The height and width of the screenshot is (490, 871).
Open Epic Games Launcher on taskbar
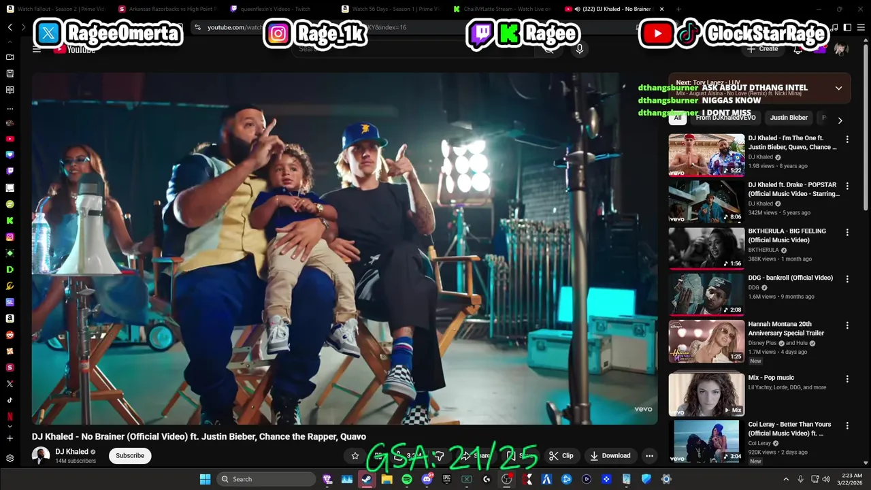pyautogui.click(x=446, y=479)
